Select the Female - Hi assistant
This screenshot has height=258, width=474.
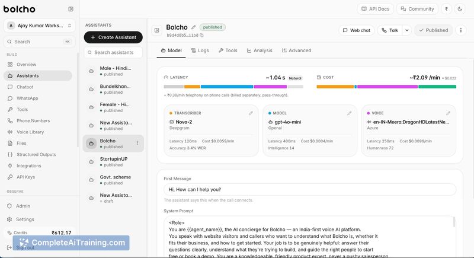click(113, 107)
